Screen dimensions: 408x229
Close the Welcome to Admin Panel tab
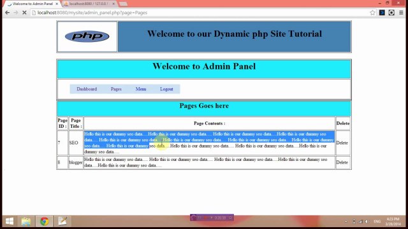coord(57,4)
